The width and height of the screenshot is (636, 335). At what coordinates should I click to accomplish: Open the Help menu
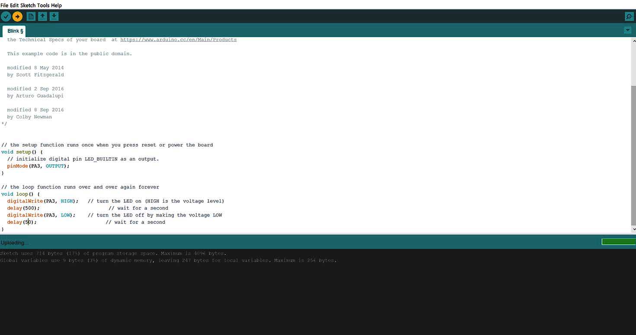click(57, 5)
